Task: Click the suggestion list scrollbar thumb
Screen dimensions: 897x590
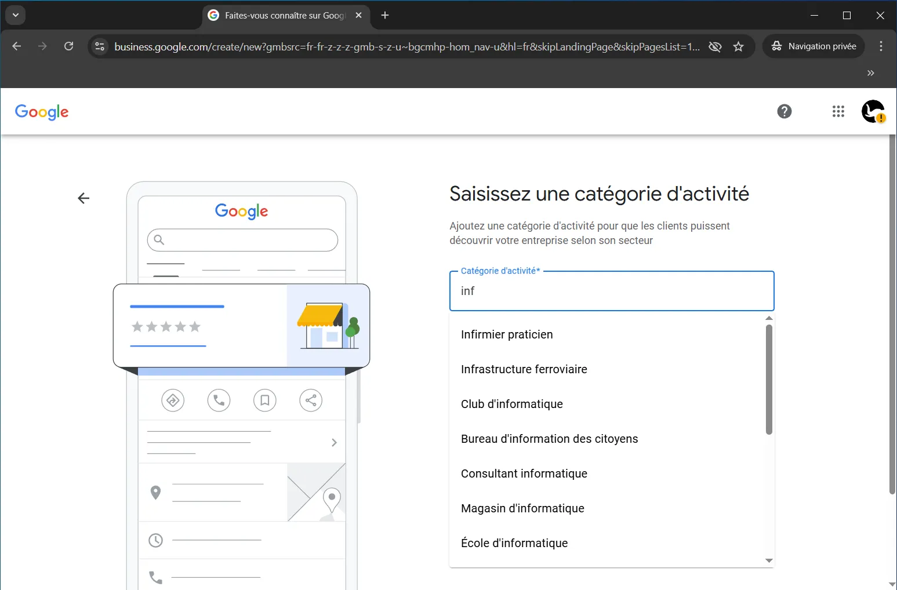Action: (769, 380)
